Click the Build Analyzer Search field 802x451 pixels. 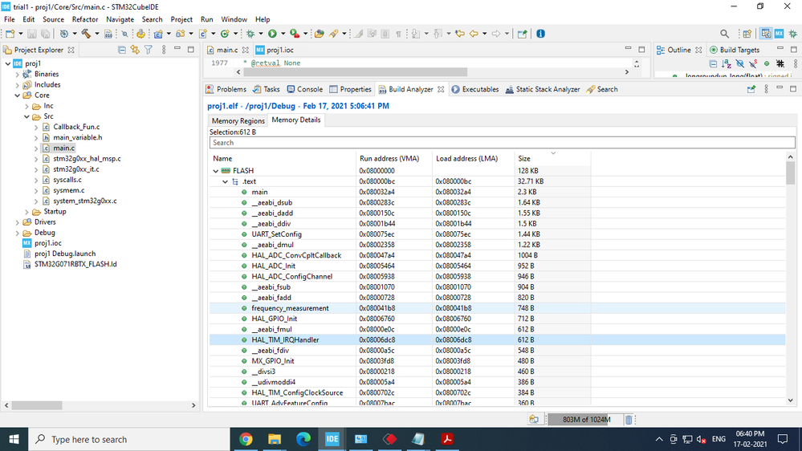click(502, 143)
